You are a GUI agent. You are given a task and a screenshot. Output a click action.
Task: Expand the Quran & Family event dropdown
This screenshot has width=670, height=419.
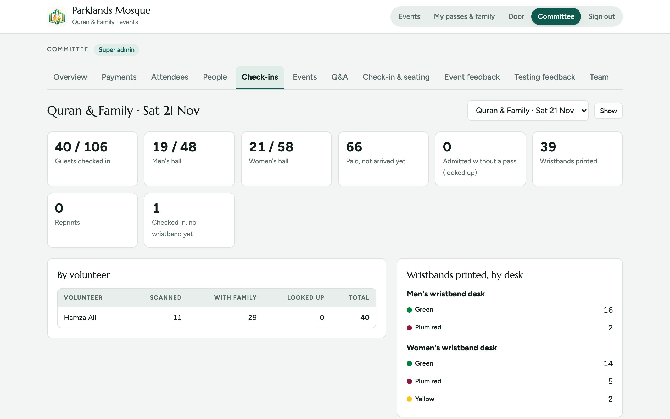pos(528,111)
